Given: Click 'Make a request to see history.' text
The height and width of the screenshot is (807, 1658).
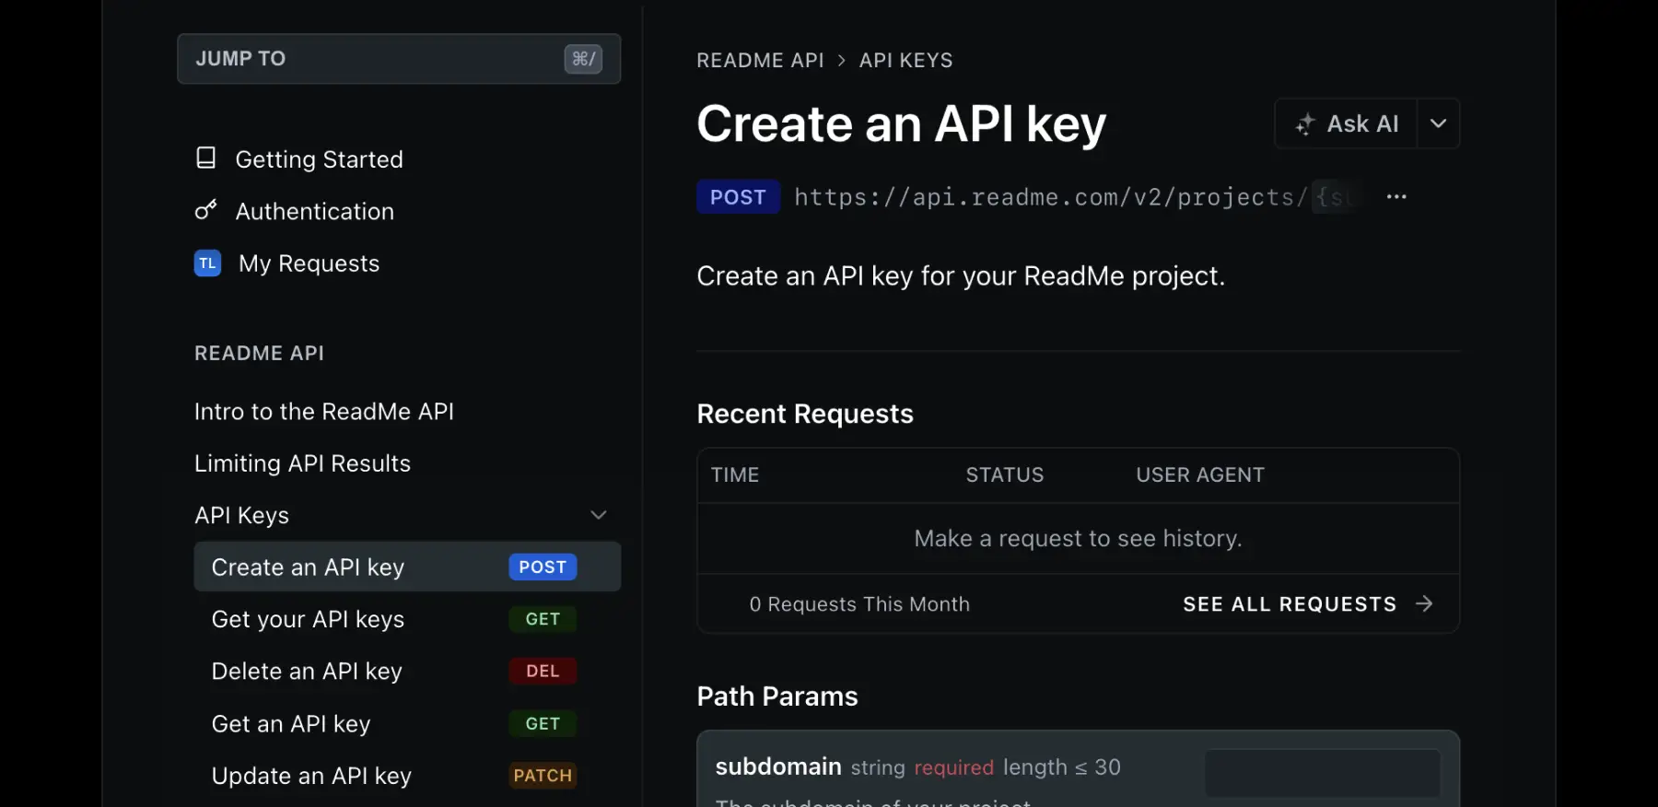Looking at the screenshot, I should pyautogui.click(x=1078, y=538).
